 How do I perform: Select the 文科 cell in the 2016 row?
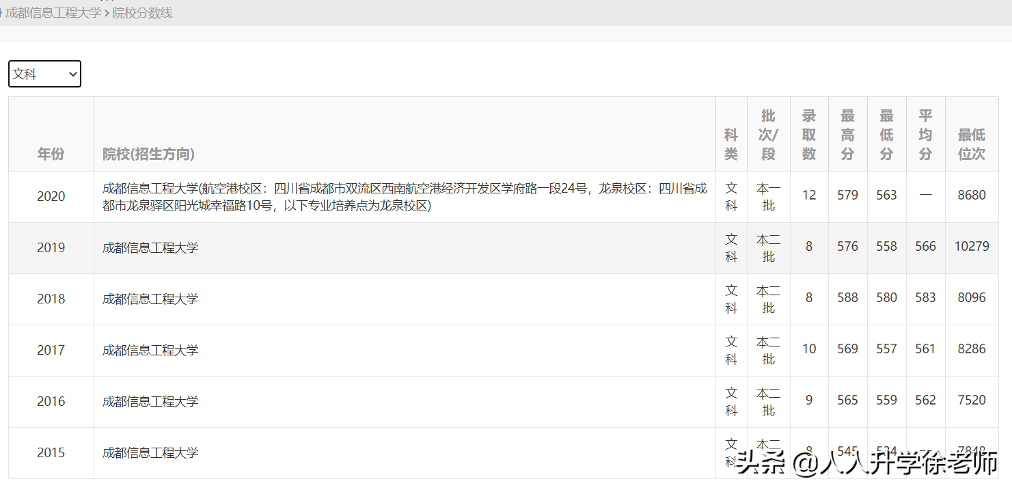731,401
